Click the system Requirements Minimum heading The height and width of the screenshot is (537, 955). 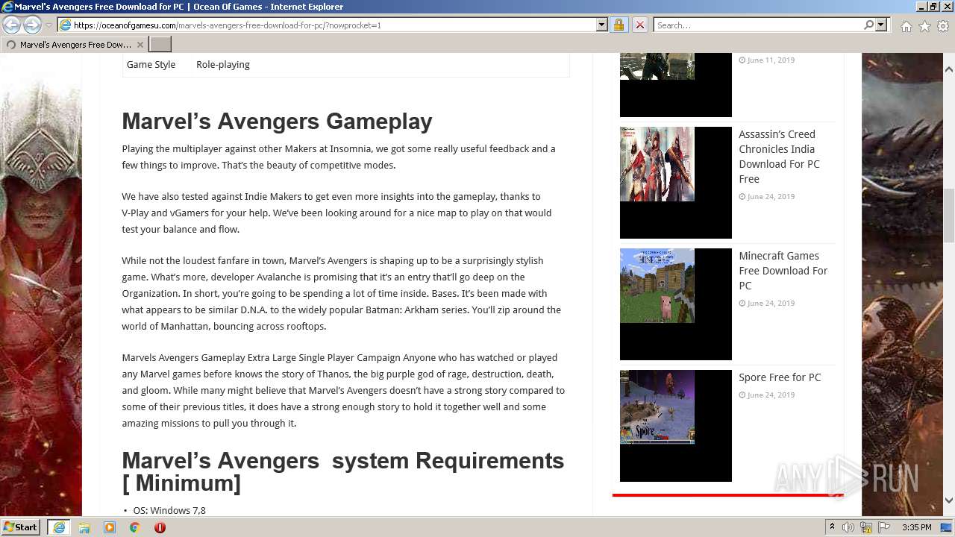[343, 471]
